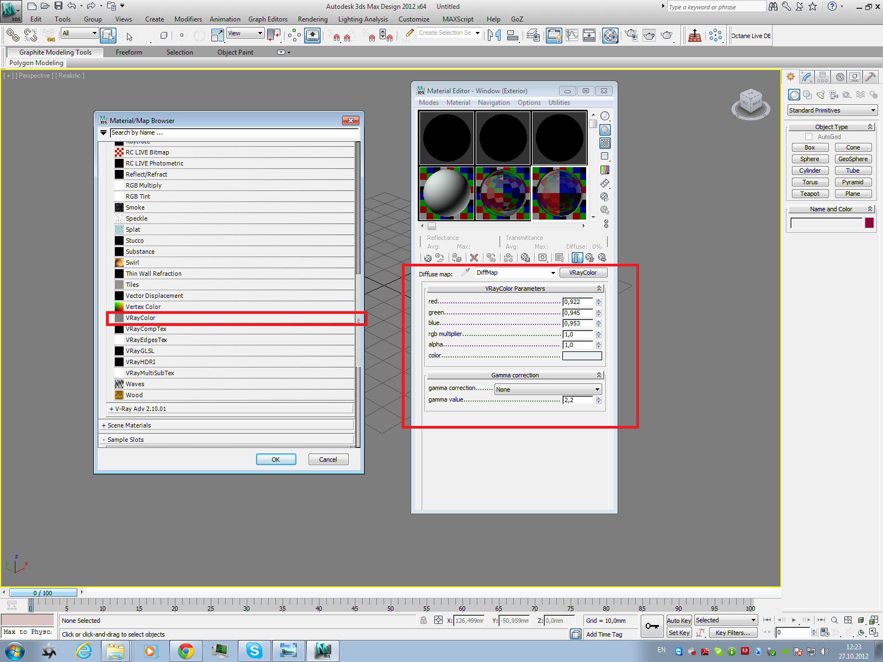883x662 pixels.
Task: Pick material from object with eyedropper
Action: [x=466, y=273]
